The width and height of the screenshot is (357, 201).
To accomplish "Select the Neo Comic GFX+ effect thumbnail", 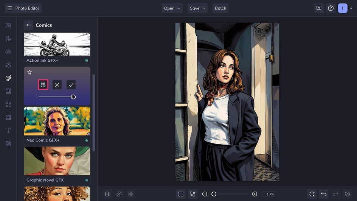I will (x=57, y=121).
